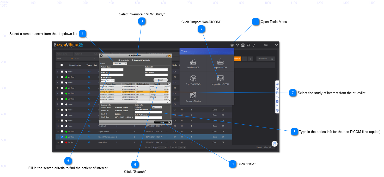Expand the Test user account menu
This screenshot has width=384, height=177.
point(276,45)
